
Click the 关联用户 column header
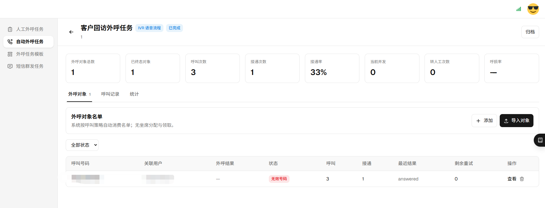click(153, 164)
